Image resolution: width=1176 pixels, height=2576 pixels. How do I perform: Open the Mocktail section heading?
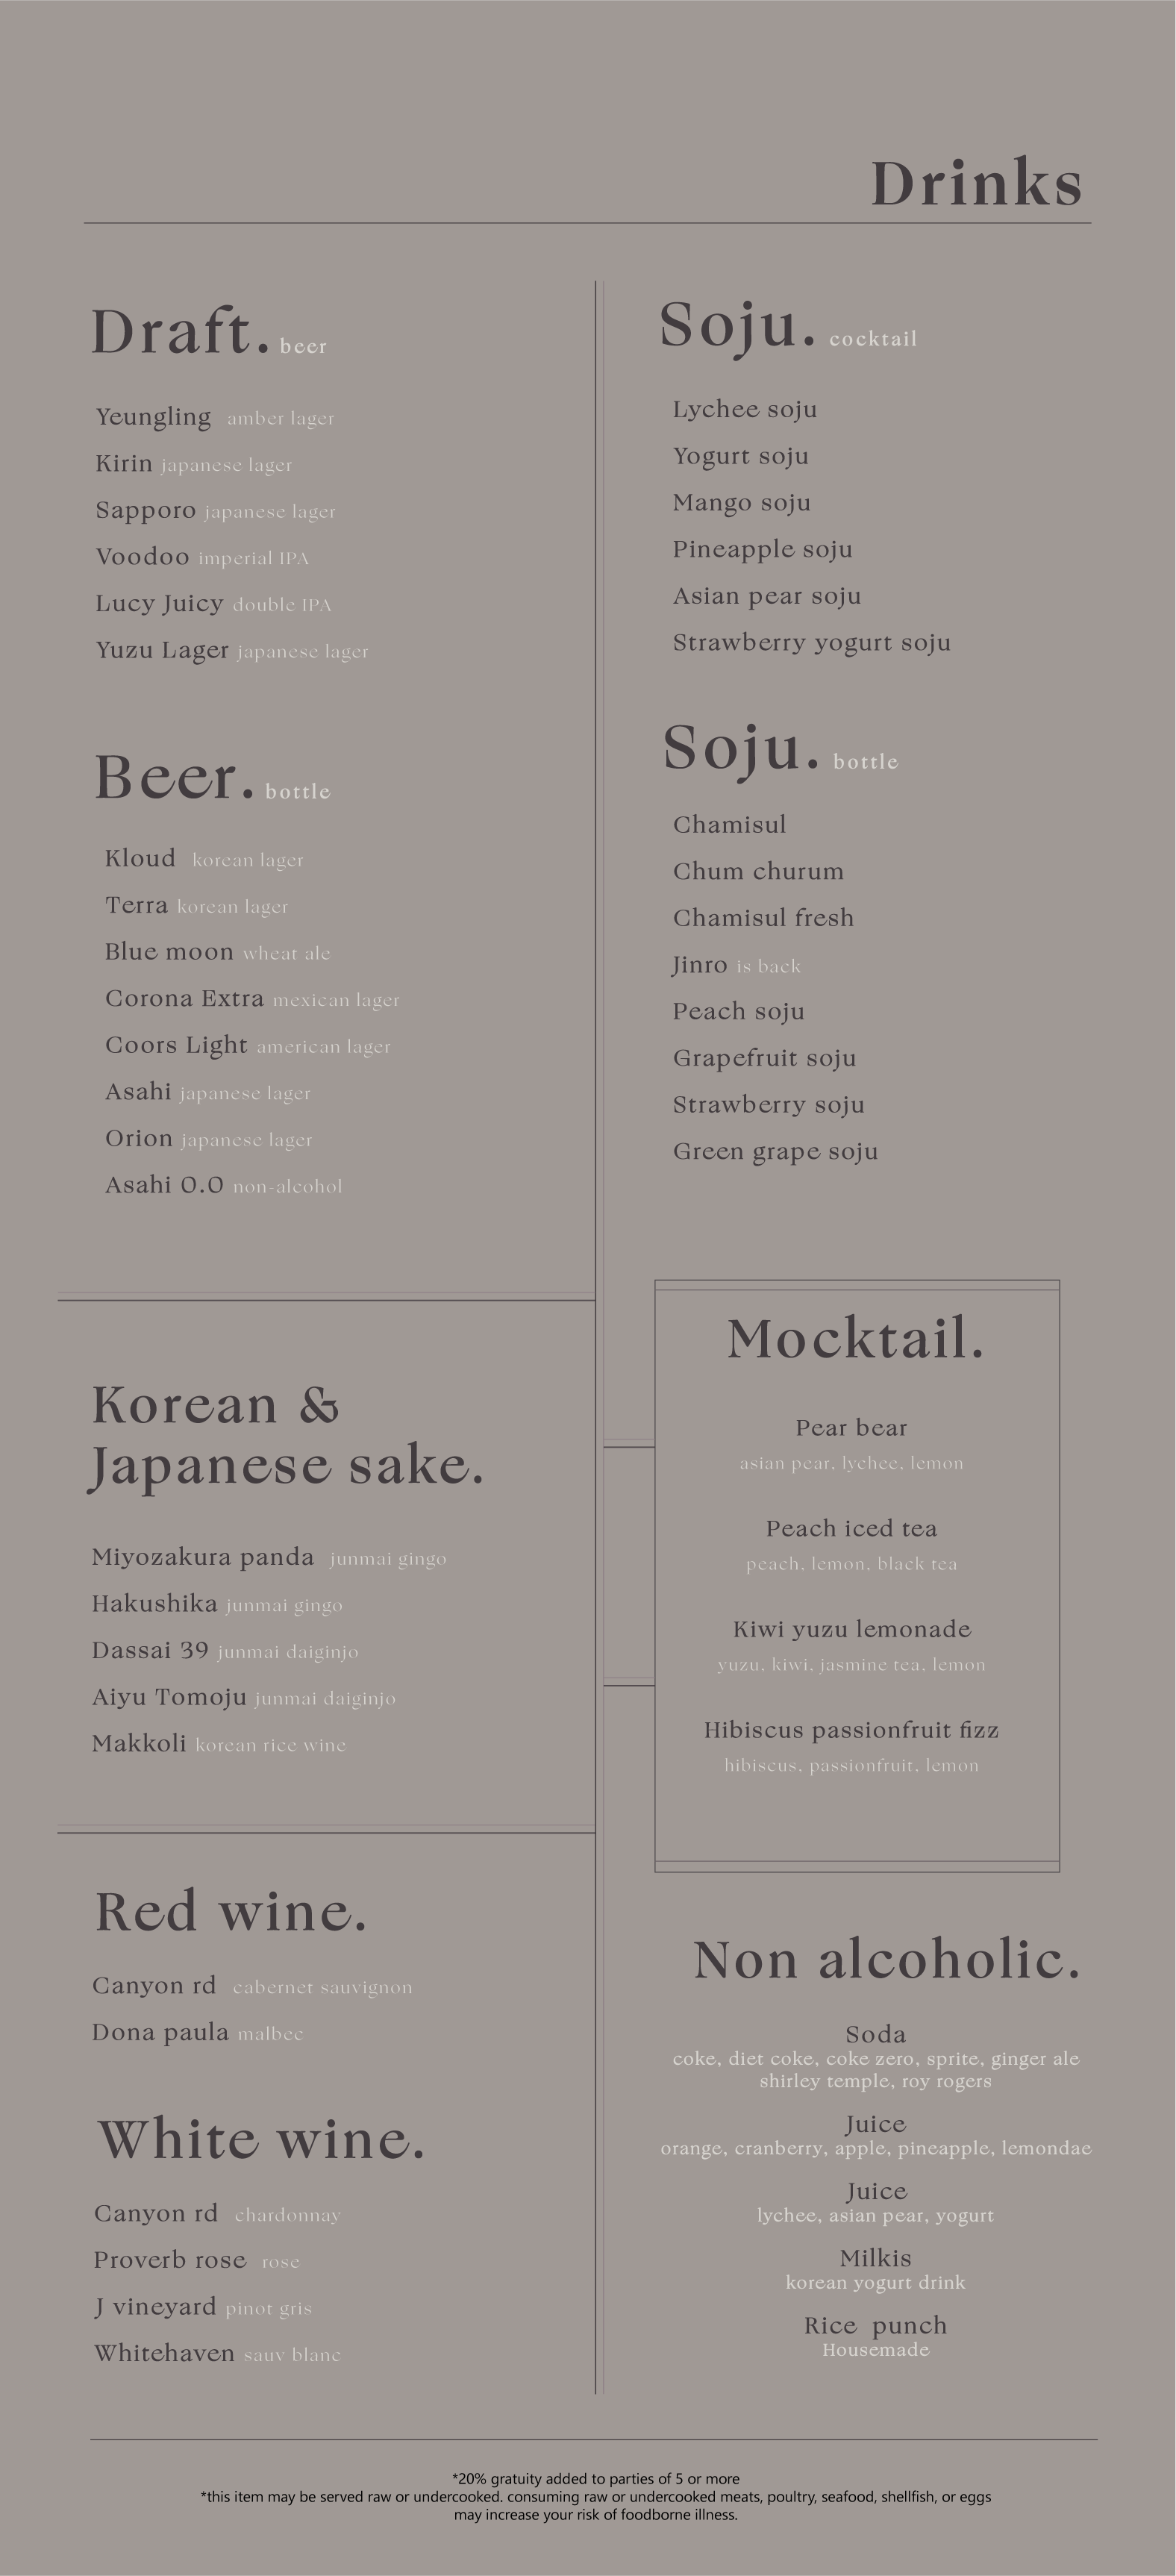[x=856, y=1339]
